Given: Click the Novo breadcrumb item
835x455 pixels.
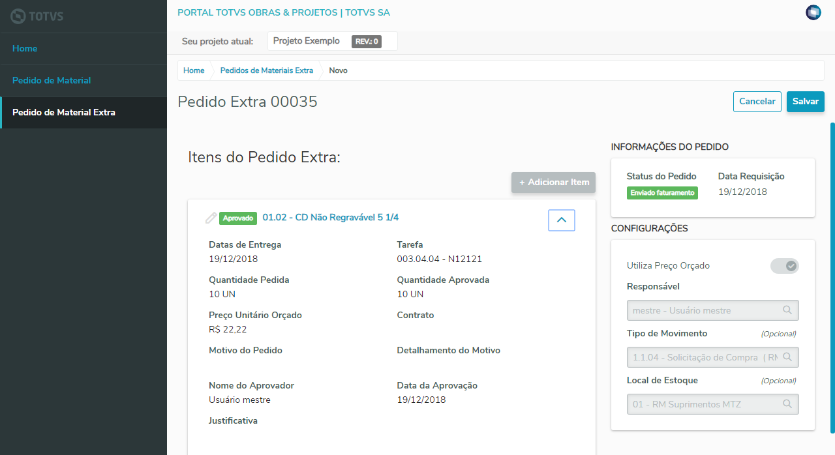Looking at the screenshot, I should [339, 70].
